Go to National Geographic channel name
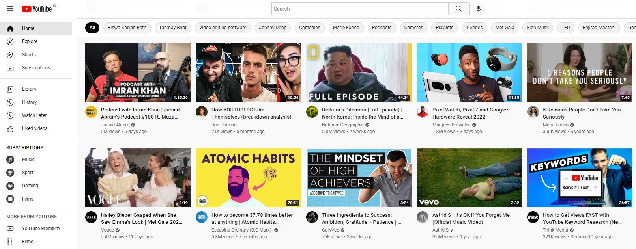This screenshot has height=249, width=636. (x=342, y=125)
